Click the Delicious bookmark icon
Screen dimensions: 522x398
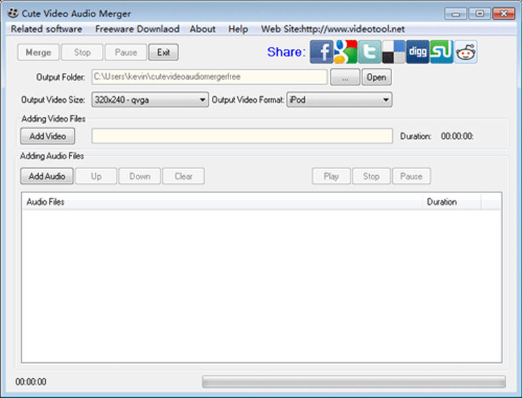click(393, 52)
